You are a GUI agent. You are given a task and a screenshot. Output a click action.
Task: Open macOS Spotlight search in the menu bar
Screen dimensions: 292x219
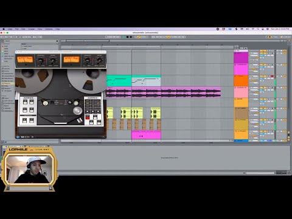pyautogui.click(x=258, y=29)
